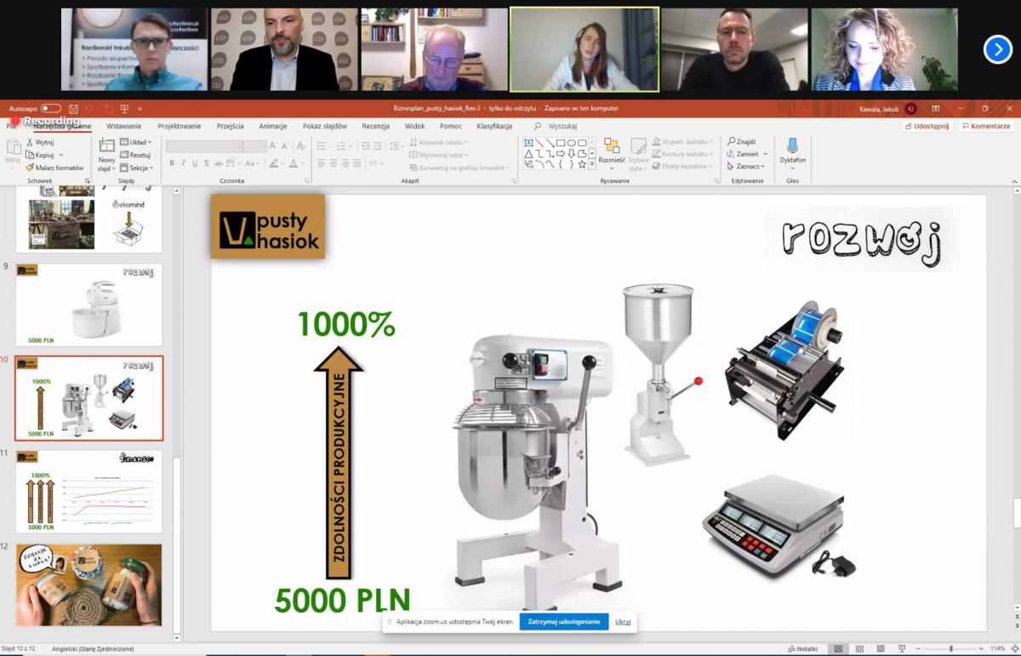Select the slide 9 thumbnail
This screenshot has height=656, width=1021.
(x=88, y=305)
